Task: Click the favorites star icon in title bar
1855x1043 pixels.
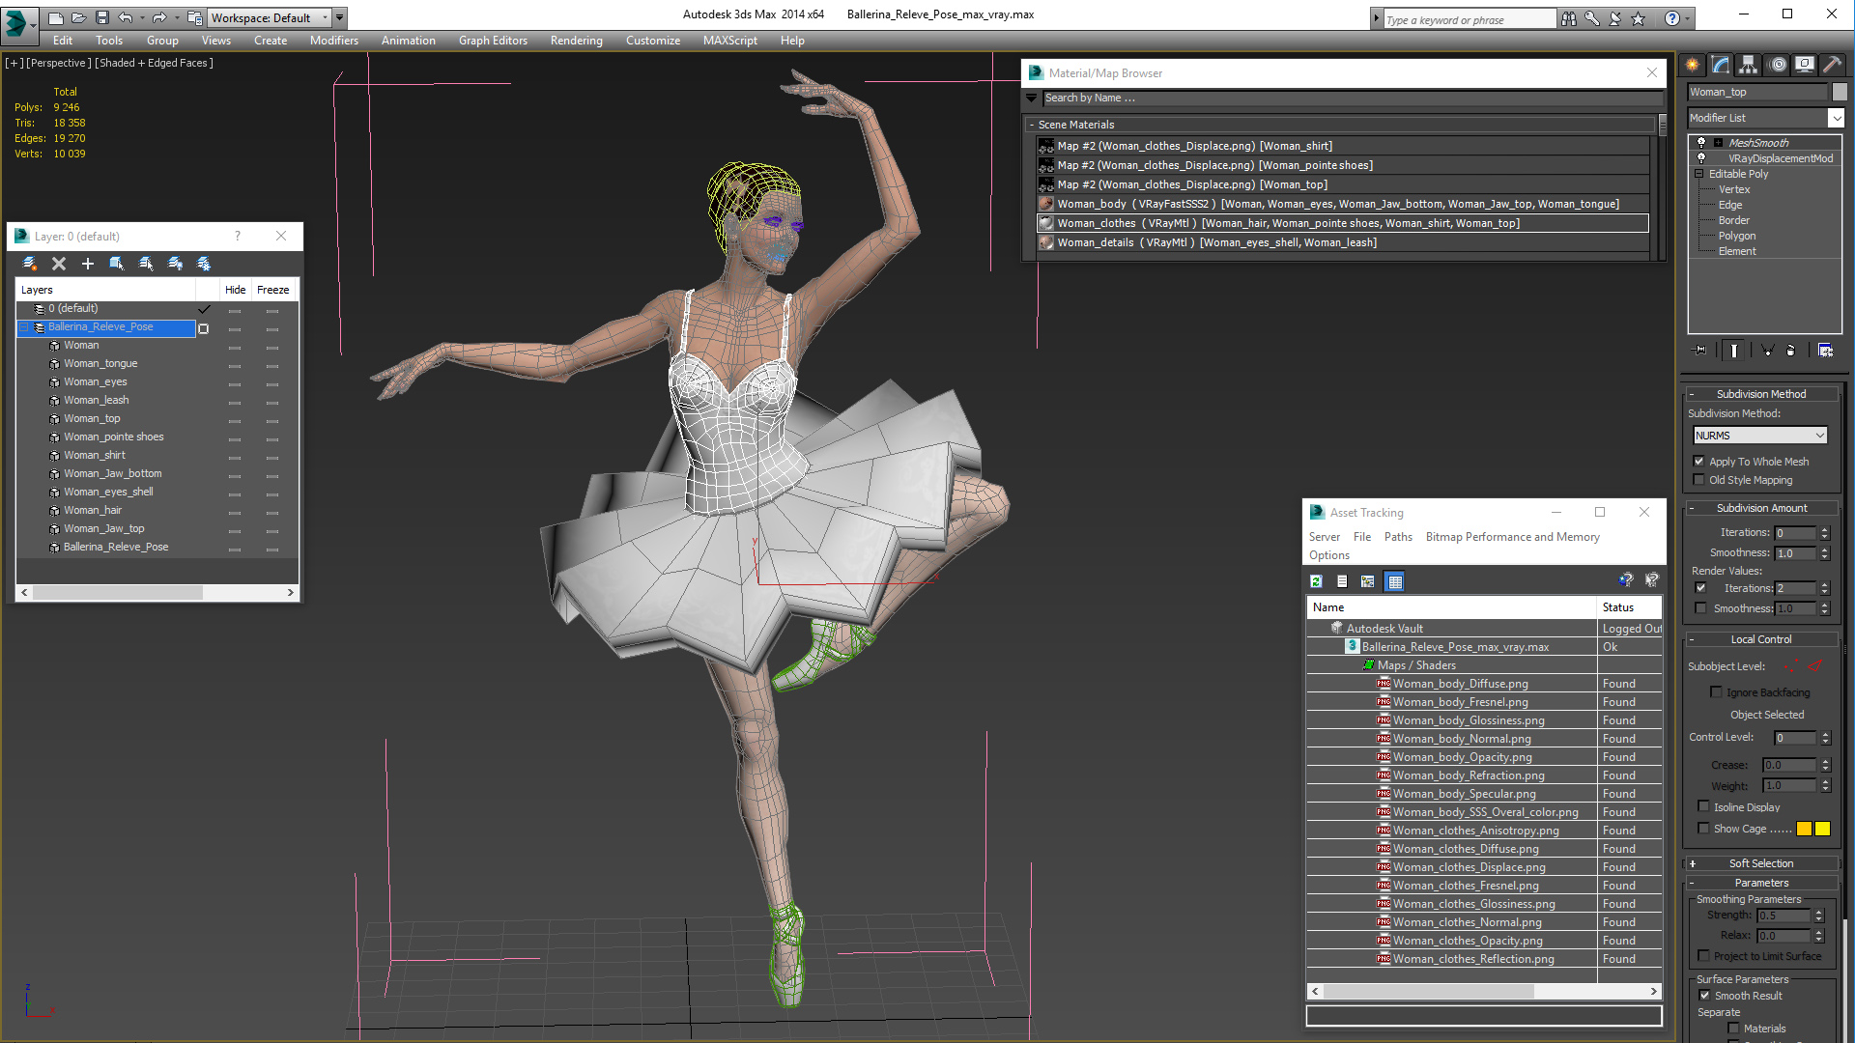Action: tap(1638, 18)
